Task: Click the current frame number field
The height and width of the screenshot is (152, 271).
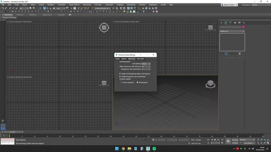Action: coord(215,143)
